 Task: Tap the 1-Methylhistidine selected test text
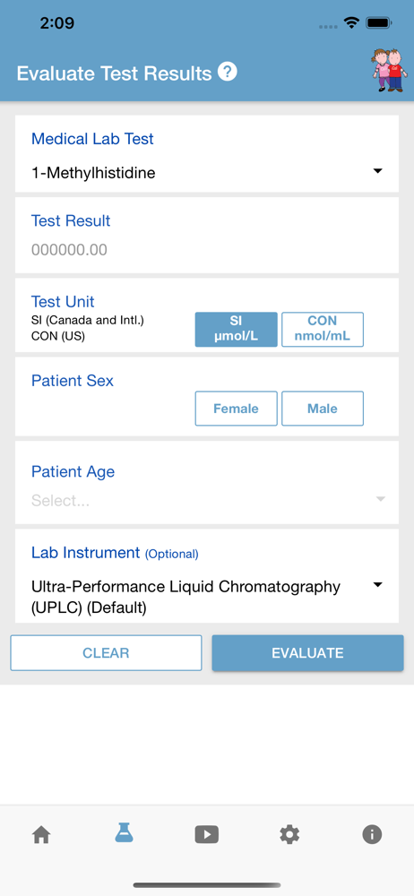click(93, 173)
